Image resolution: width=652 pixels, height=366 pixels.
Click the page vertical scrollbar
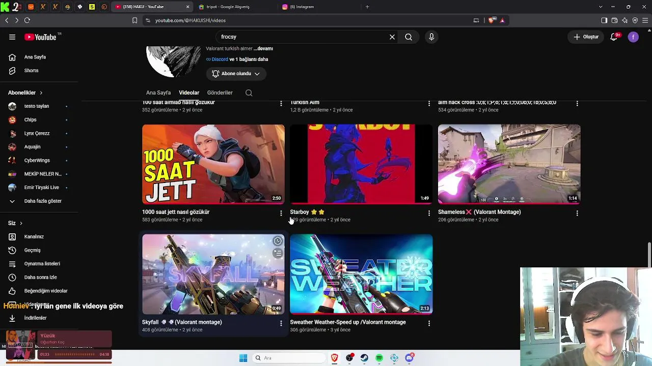click(649, 254)
